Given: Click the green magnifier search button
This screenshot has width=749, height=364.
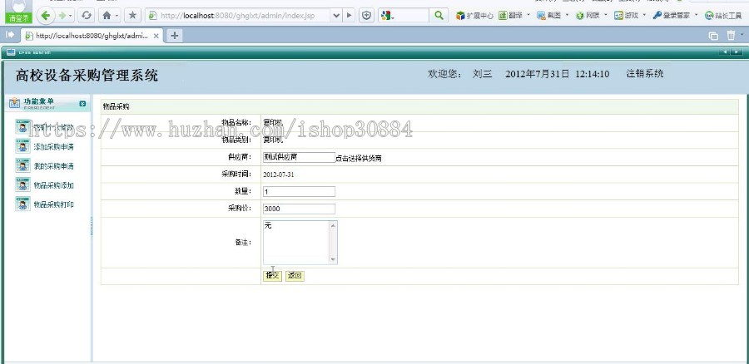Looking at the screenshot, I should [439, 16].
